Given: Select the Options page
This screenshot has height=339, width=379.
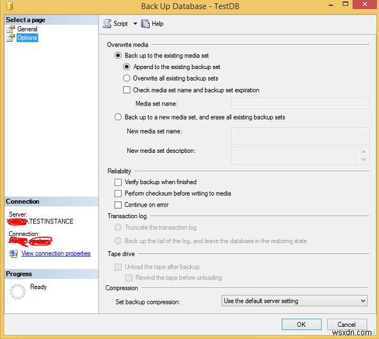Looking at the screenshot, I should [27, 38].
